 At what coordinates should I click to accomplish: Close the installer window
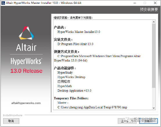click(x=155, y=3)
